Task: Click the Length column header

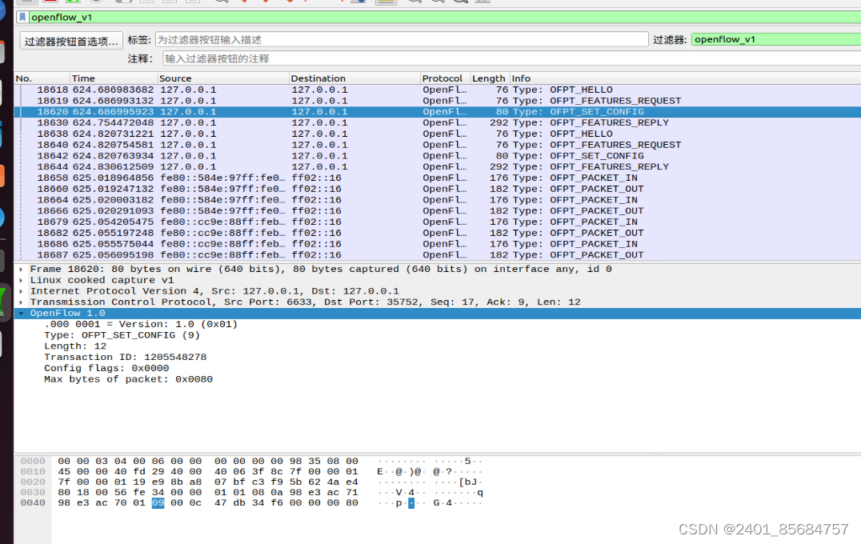Action: pyautogui.click(x=488, y=78)
